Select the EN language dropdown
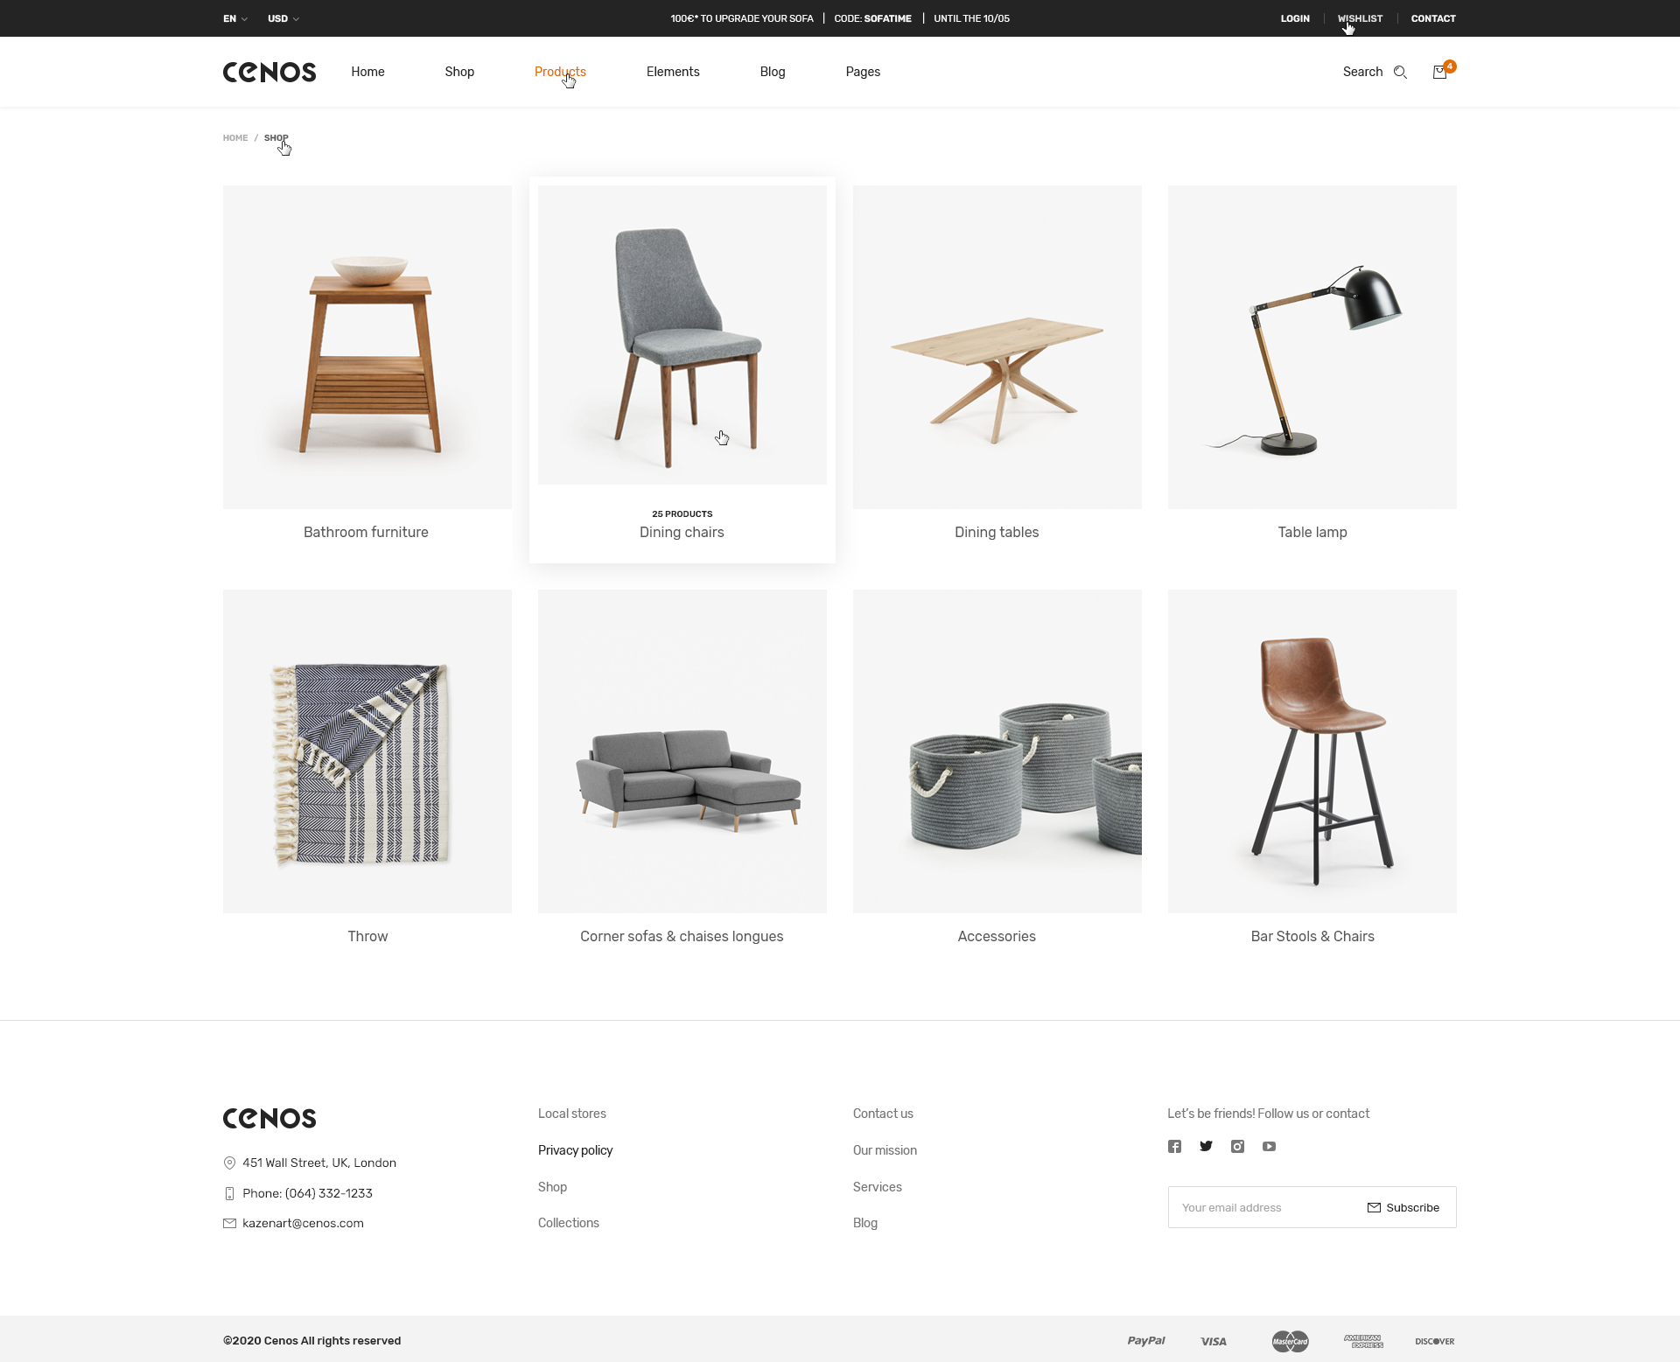Viewport: 1680px width, 1362px height. coord(234,18)
